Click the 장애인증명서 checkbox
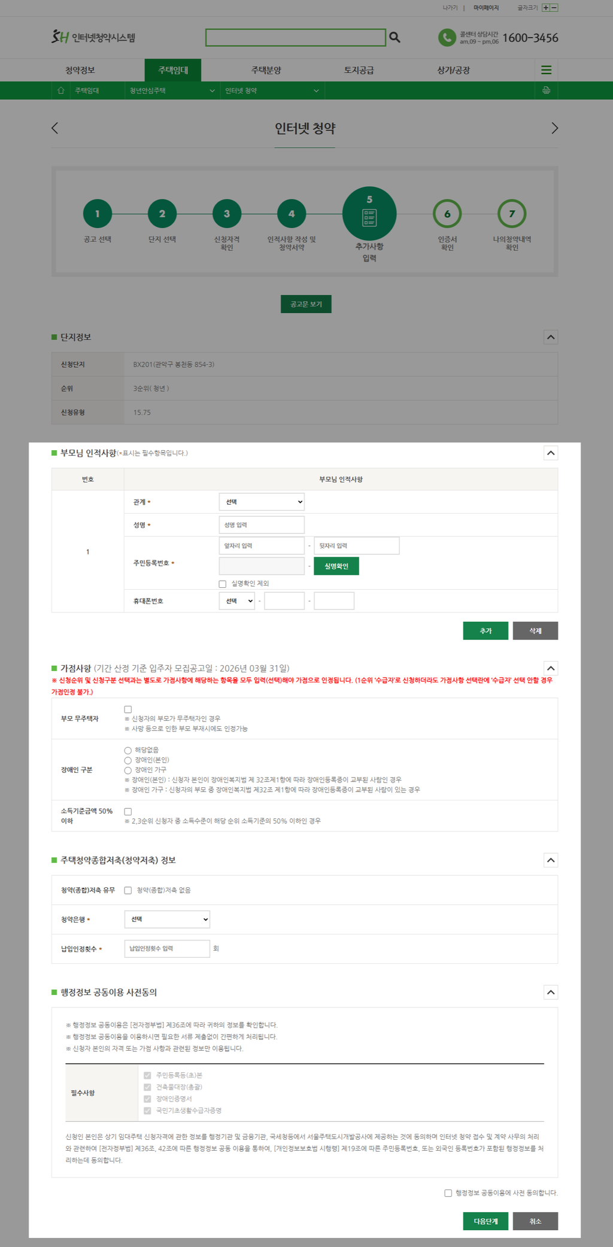 147,1099
